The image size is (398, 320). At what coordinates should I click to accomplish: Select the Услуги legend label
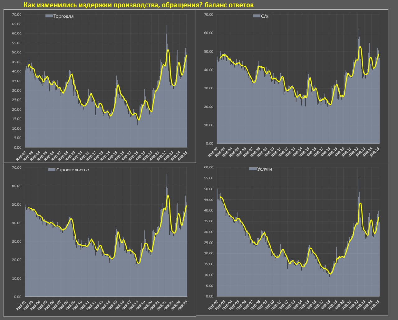tap(265, 169)
